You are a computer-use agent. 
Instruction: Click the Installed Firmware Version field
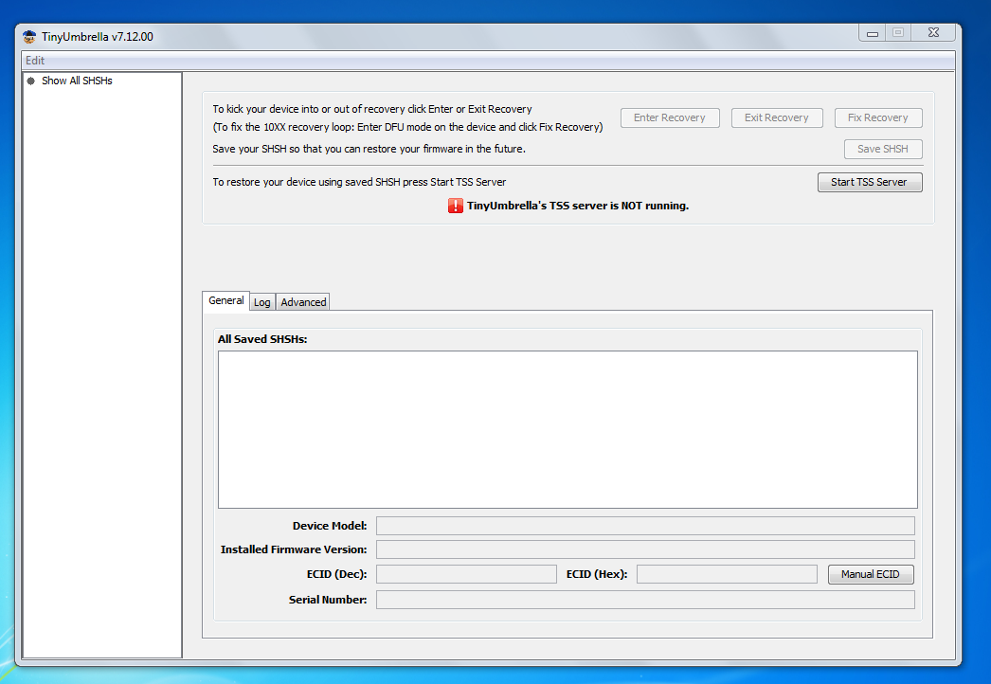pos(645,549)
